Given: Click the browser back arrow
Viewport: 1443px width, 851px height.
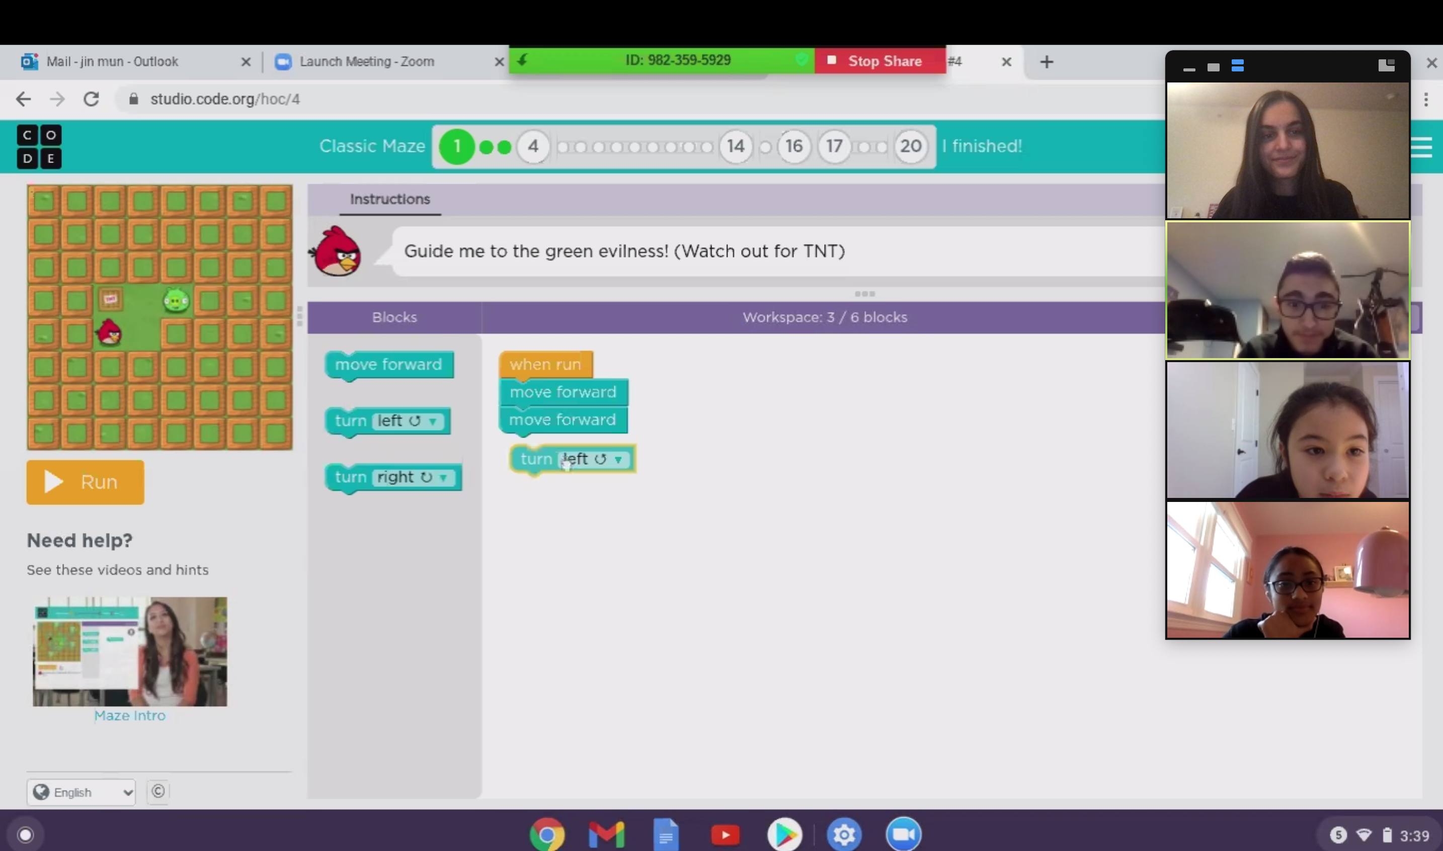Looking at the screenshot, I should (24, 99).
